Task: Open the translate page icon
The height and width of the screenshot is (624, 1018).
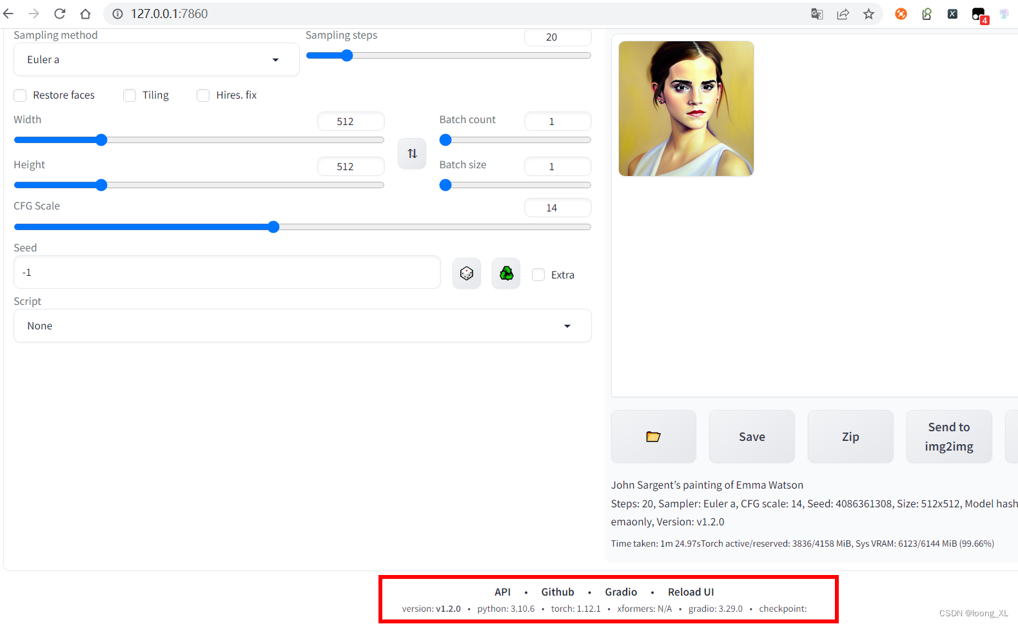Action: [817, 14]
